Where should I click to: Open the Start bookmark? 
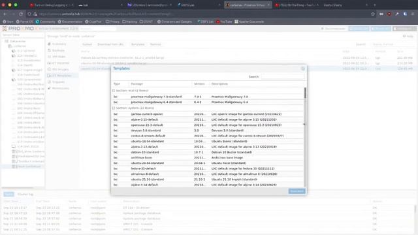(x=8, y=22)
